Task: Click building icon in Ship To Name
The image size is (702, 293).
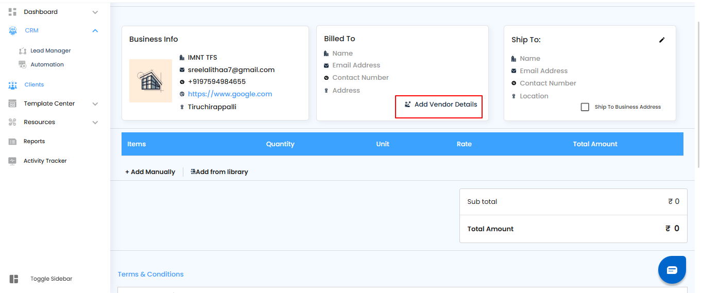Action: 513,59
